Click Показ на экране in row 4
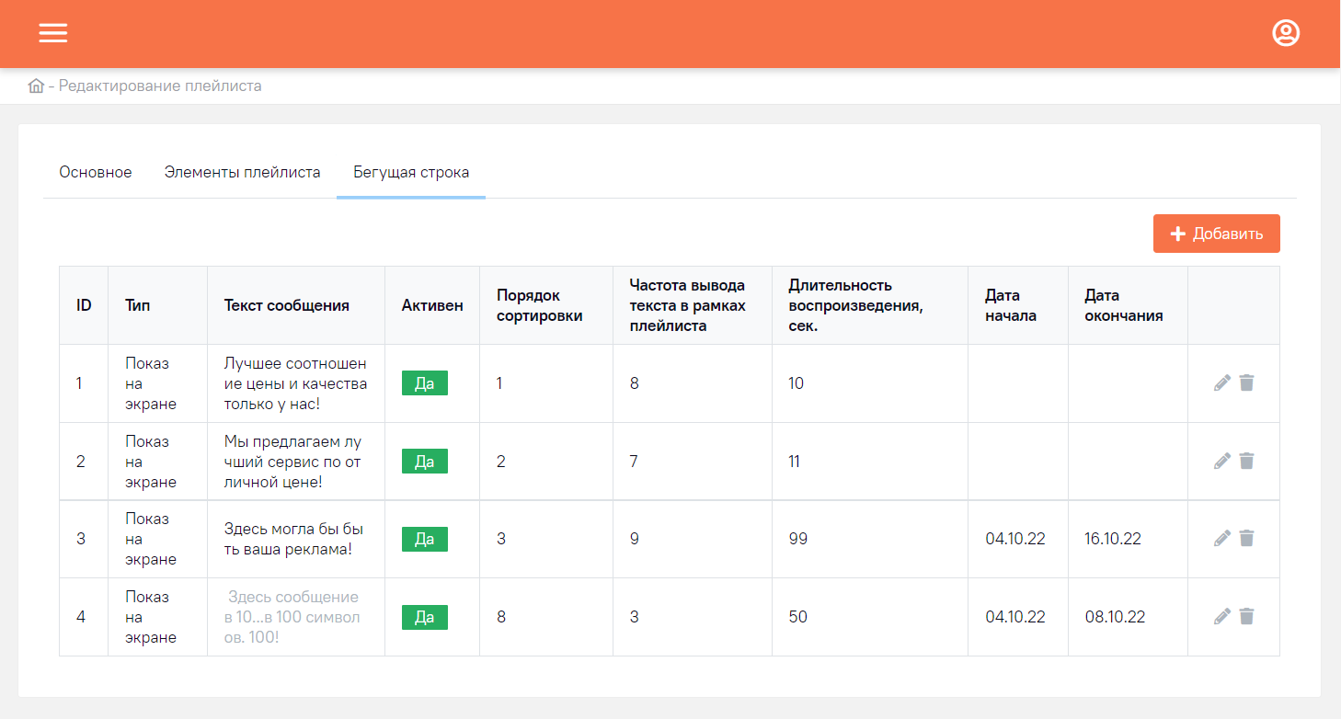 (151, 617)
